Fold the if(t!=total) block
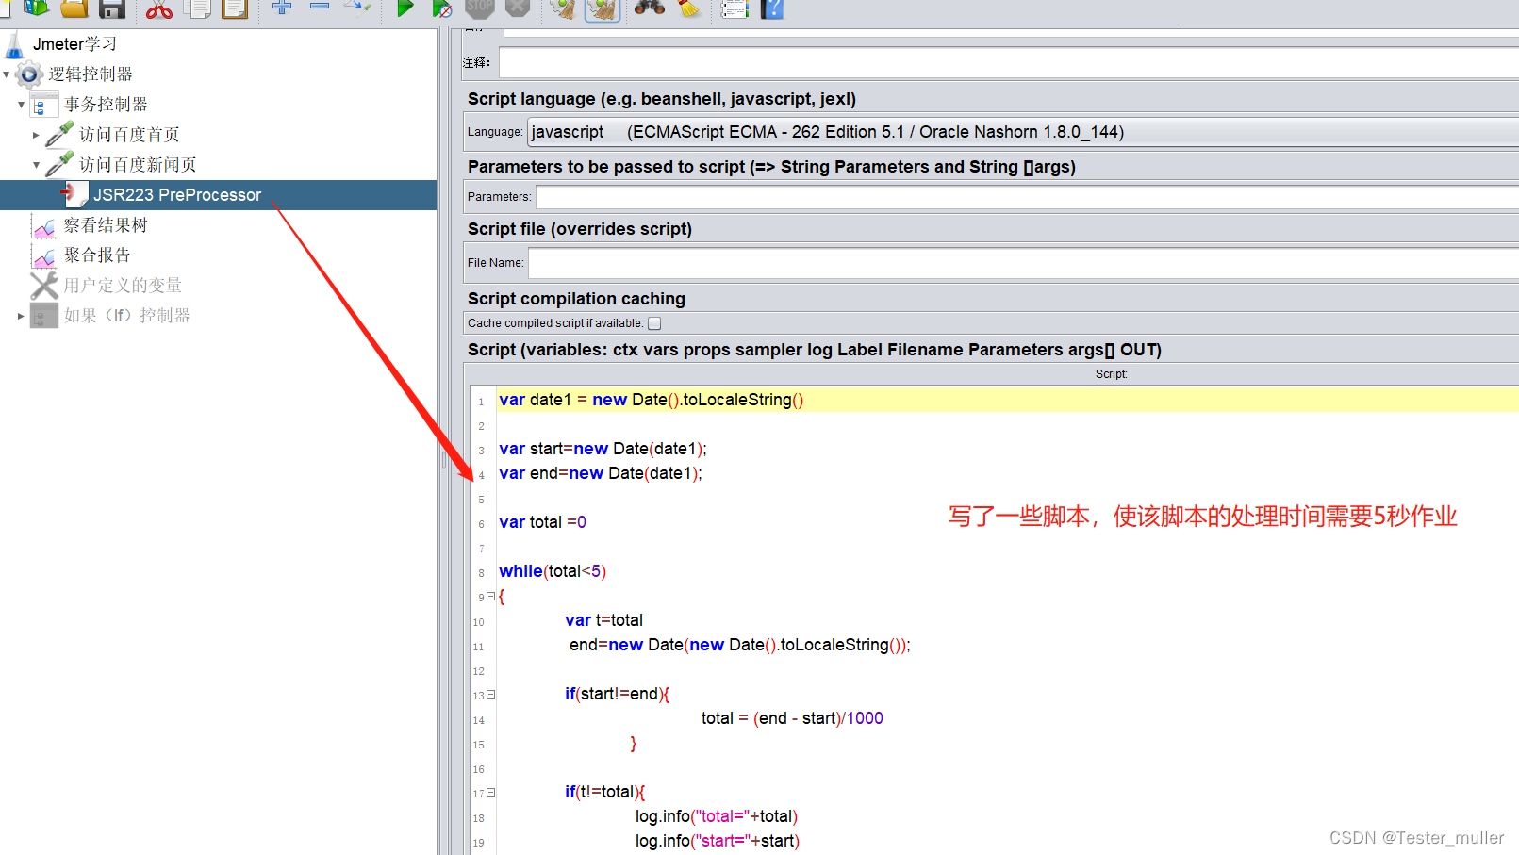Viewport: 1519px width, 855px height. (490, 793)
